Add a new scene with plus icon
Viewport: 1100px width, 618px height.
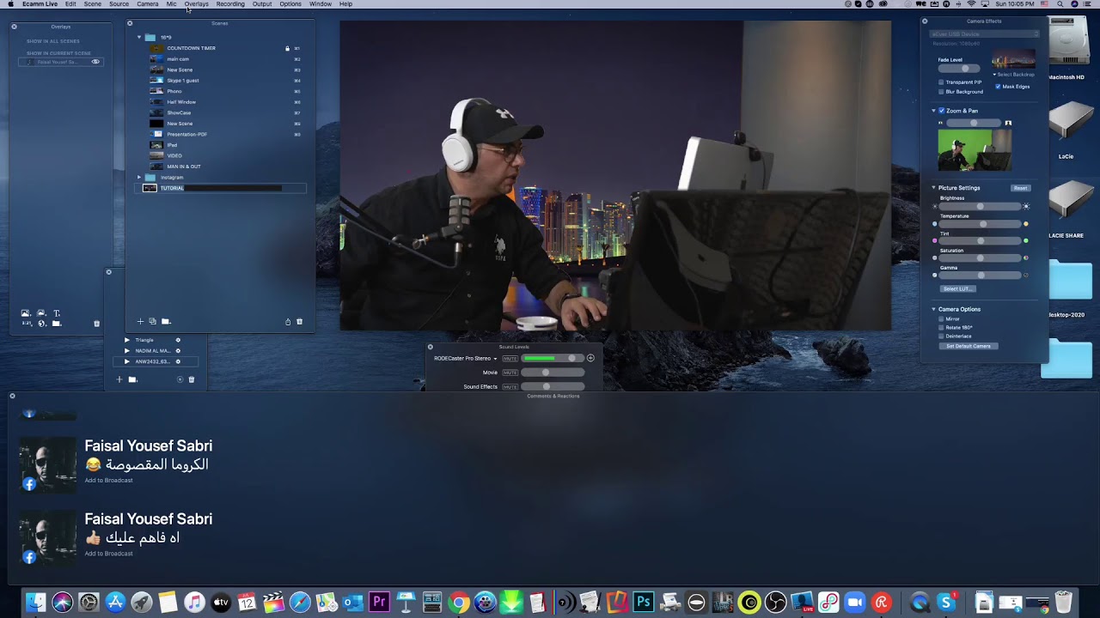click(x=140, y=321)
